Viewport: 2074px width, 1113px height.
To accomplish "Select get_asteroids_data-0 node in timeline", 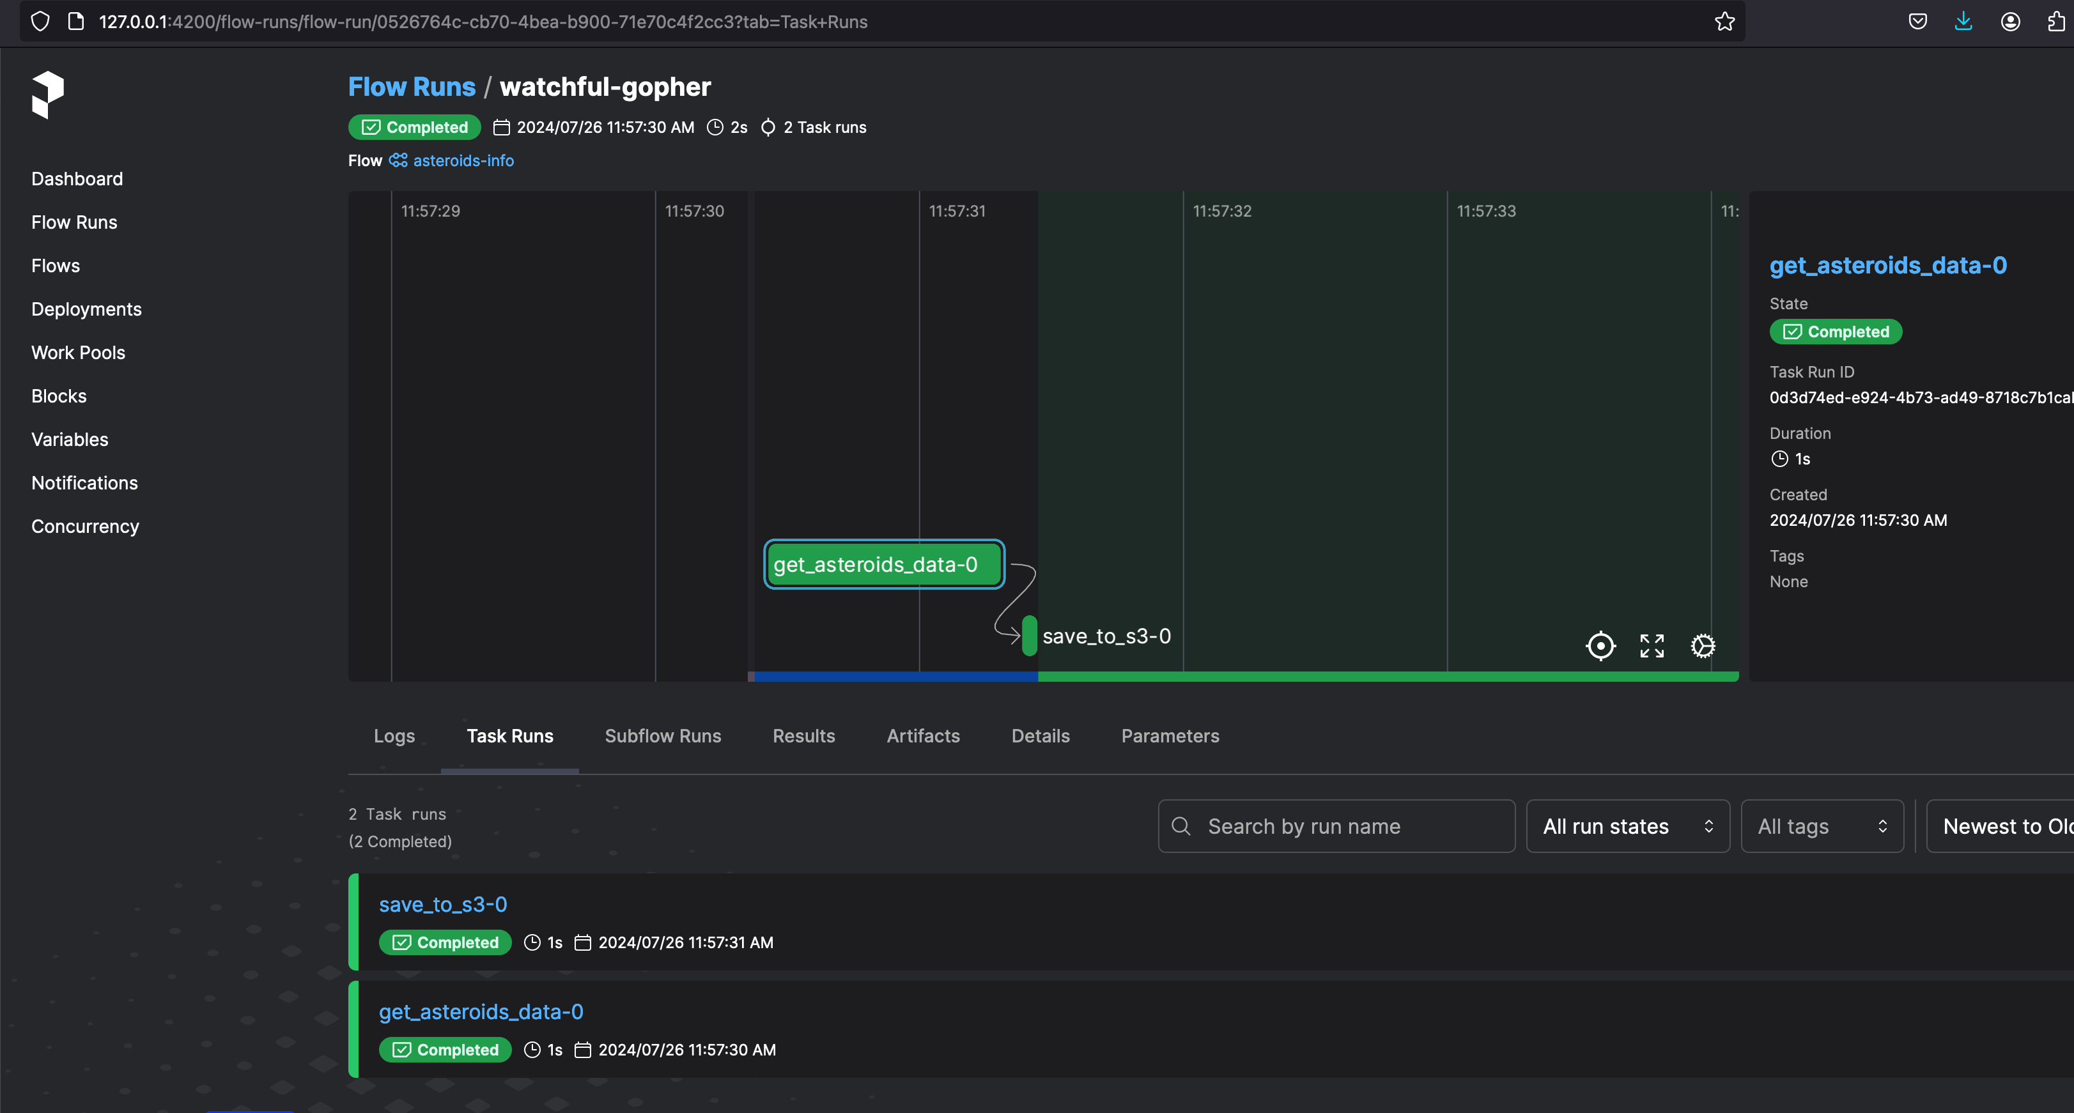I will click(884, 564).
